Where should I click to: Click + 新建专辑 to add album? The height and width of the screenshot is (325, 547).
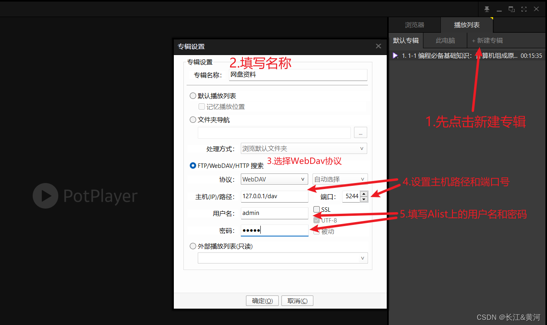(x=487, y=41)
